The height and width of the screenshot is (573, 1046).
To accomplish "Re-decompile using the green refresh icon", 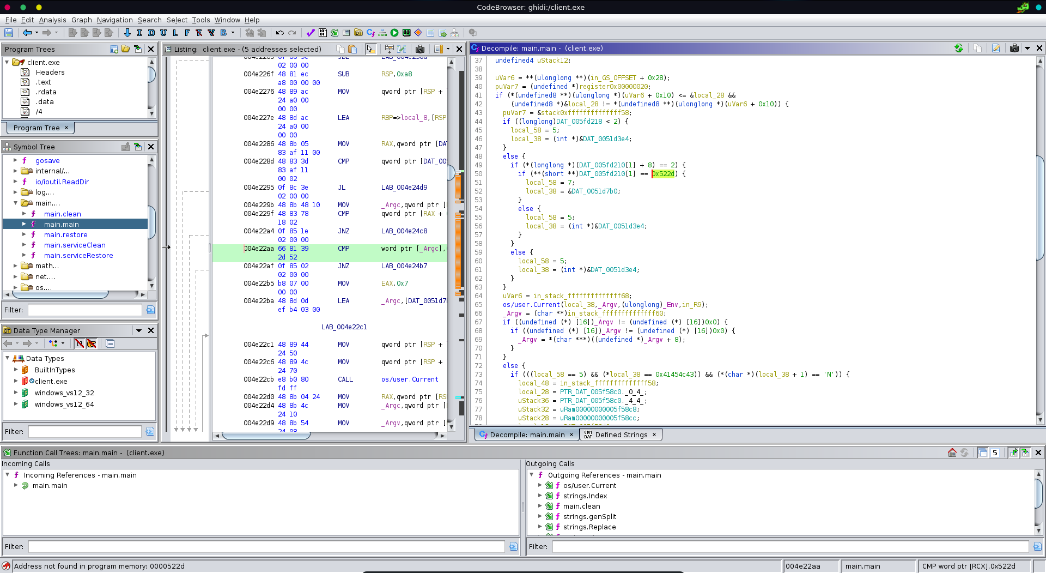I will [x=958, y=49].
